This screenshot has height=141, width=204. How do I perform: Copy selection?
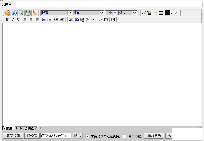click(x=77, y=20)
